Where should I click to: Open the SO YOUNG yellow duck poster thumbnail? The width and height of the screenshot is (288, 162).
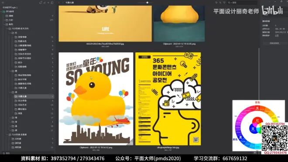coord(96,99)
